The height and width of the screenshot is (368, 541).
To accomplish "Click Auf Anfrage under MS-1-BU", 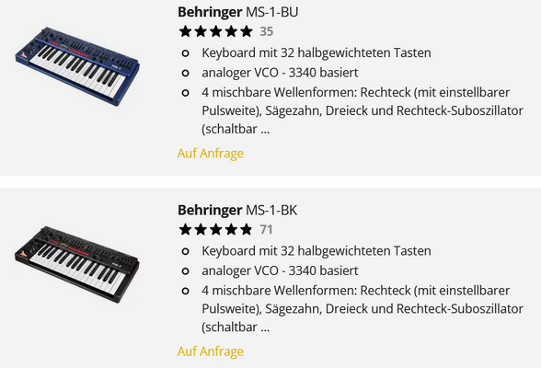I will [x=211, y=154].
